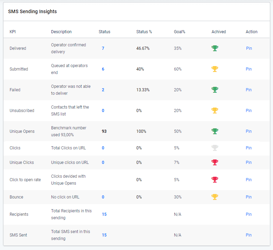This screenshot has height=250, width=273.
Task: Click the green trophy in Delivered row
Action: 215,48
